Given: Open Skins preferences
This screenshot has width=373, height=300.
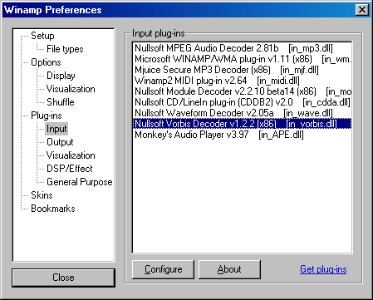Looking at the screenshot, I should (42, 195).
